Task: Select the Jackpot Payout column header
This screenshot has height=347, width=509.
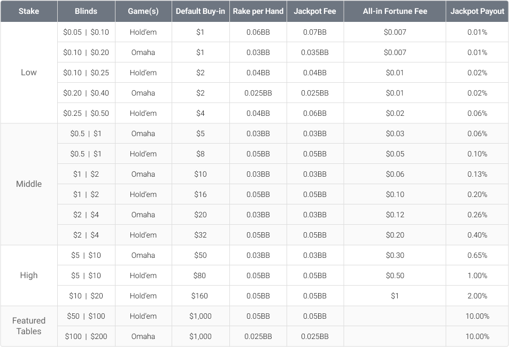Action: pyautogui.click(x=476, y=11)
